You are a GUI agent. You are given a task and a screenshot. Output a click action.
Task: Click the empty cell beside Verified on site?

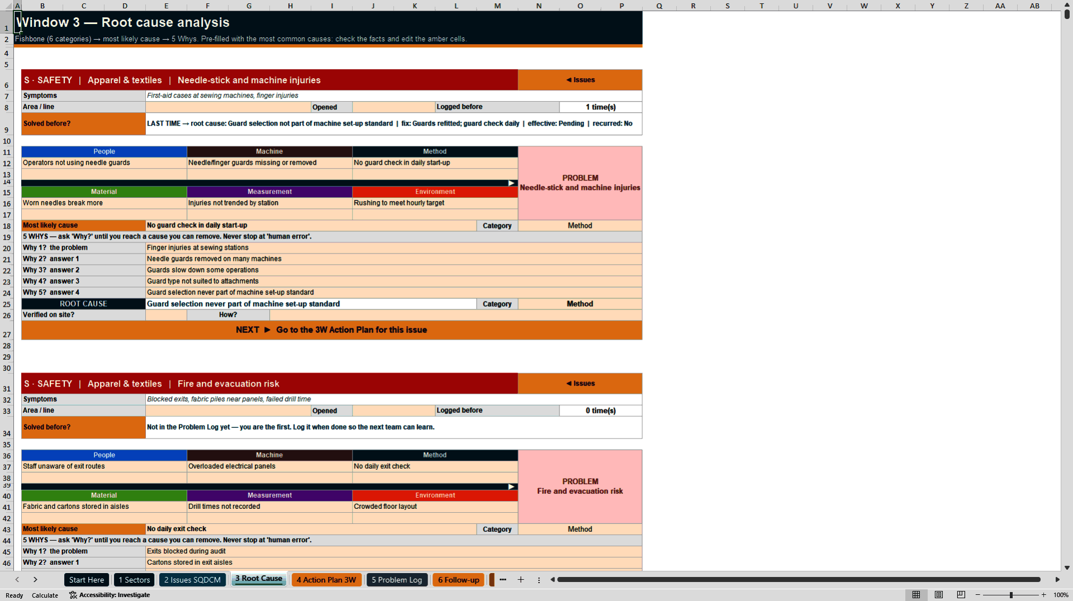coord(166,315)
